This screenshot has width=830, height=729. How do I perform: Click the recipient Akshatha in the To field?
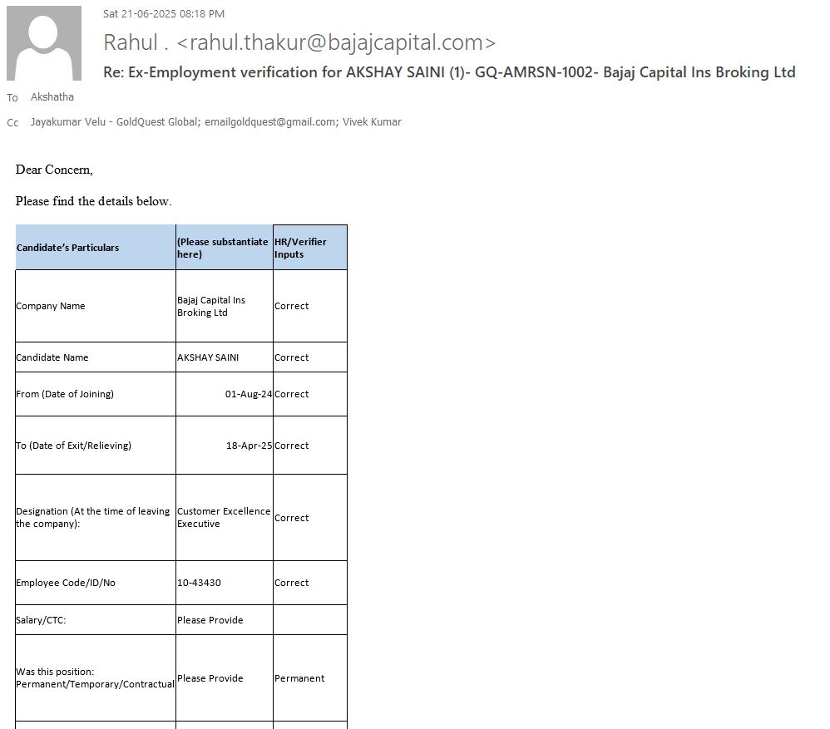(52, 97)
